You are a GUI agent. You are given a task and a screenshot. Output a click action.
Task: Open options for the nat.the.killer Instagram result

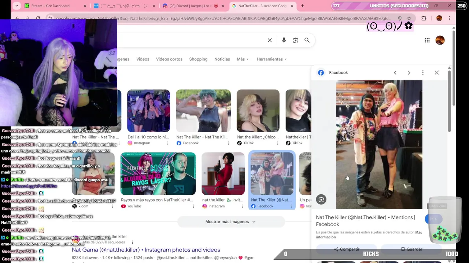point(243,206)
